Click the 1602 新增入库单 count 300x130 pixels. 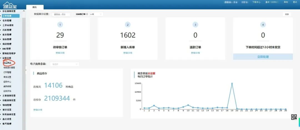(x=128, y=35)
